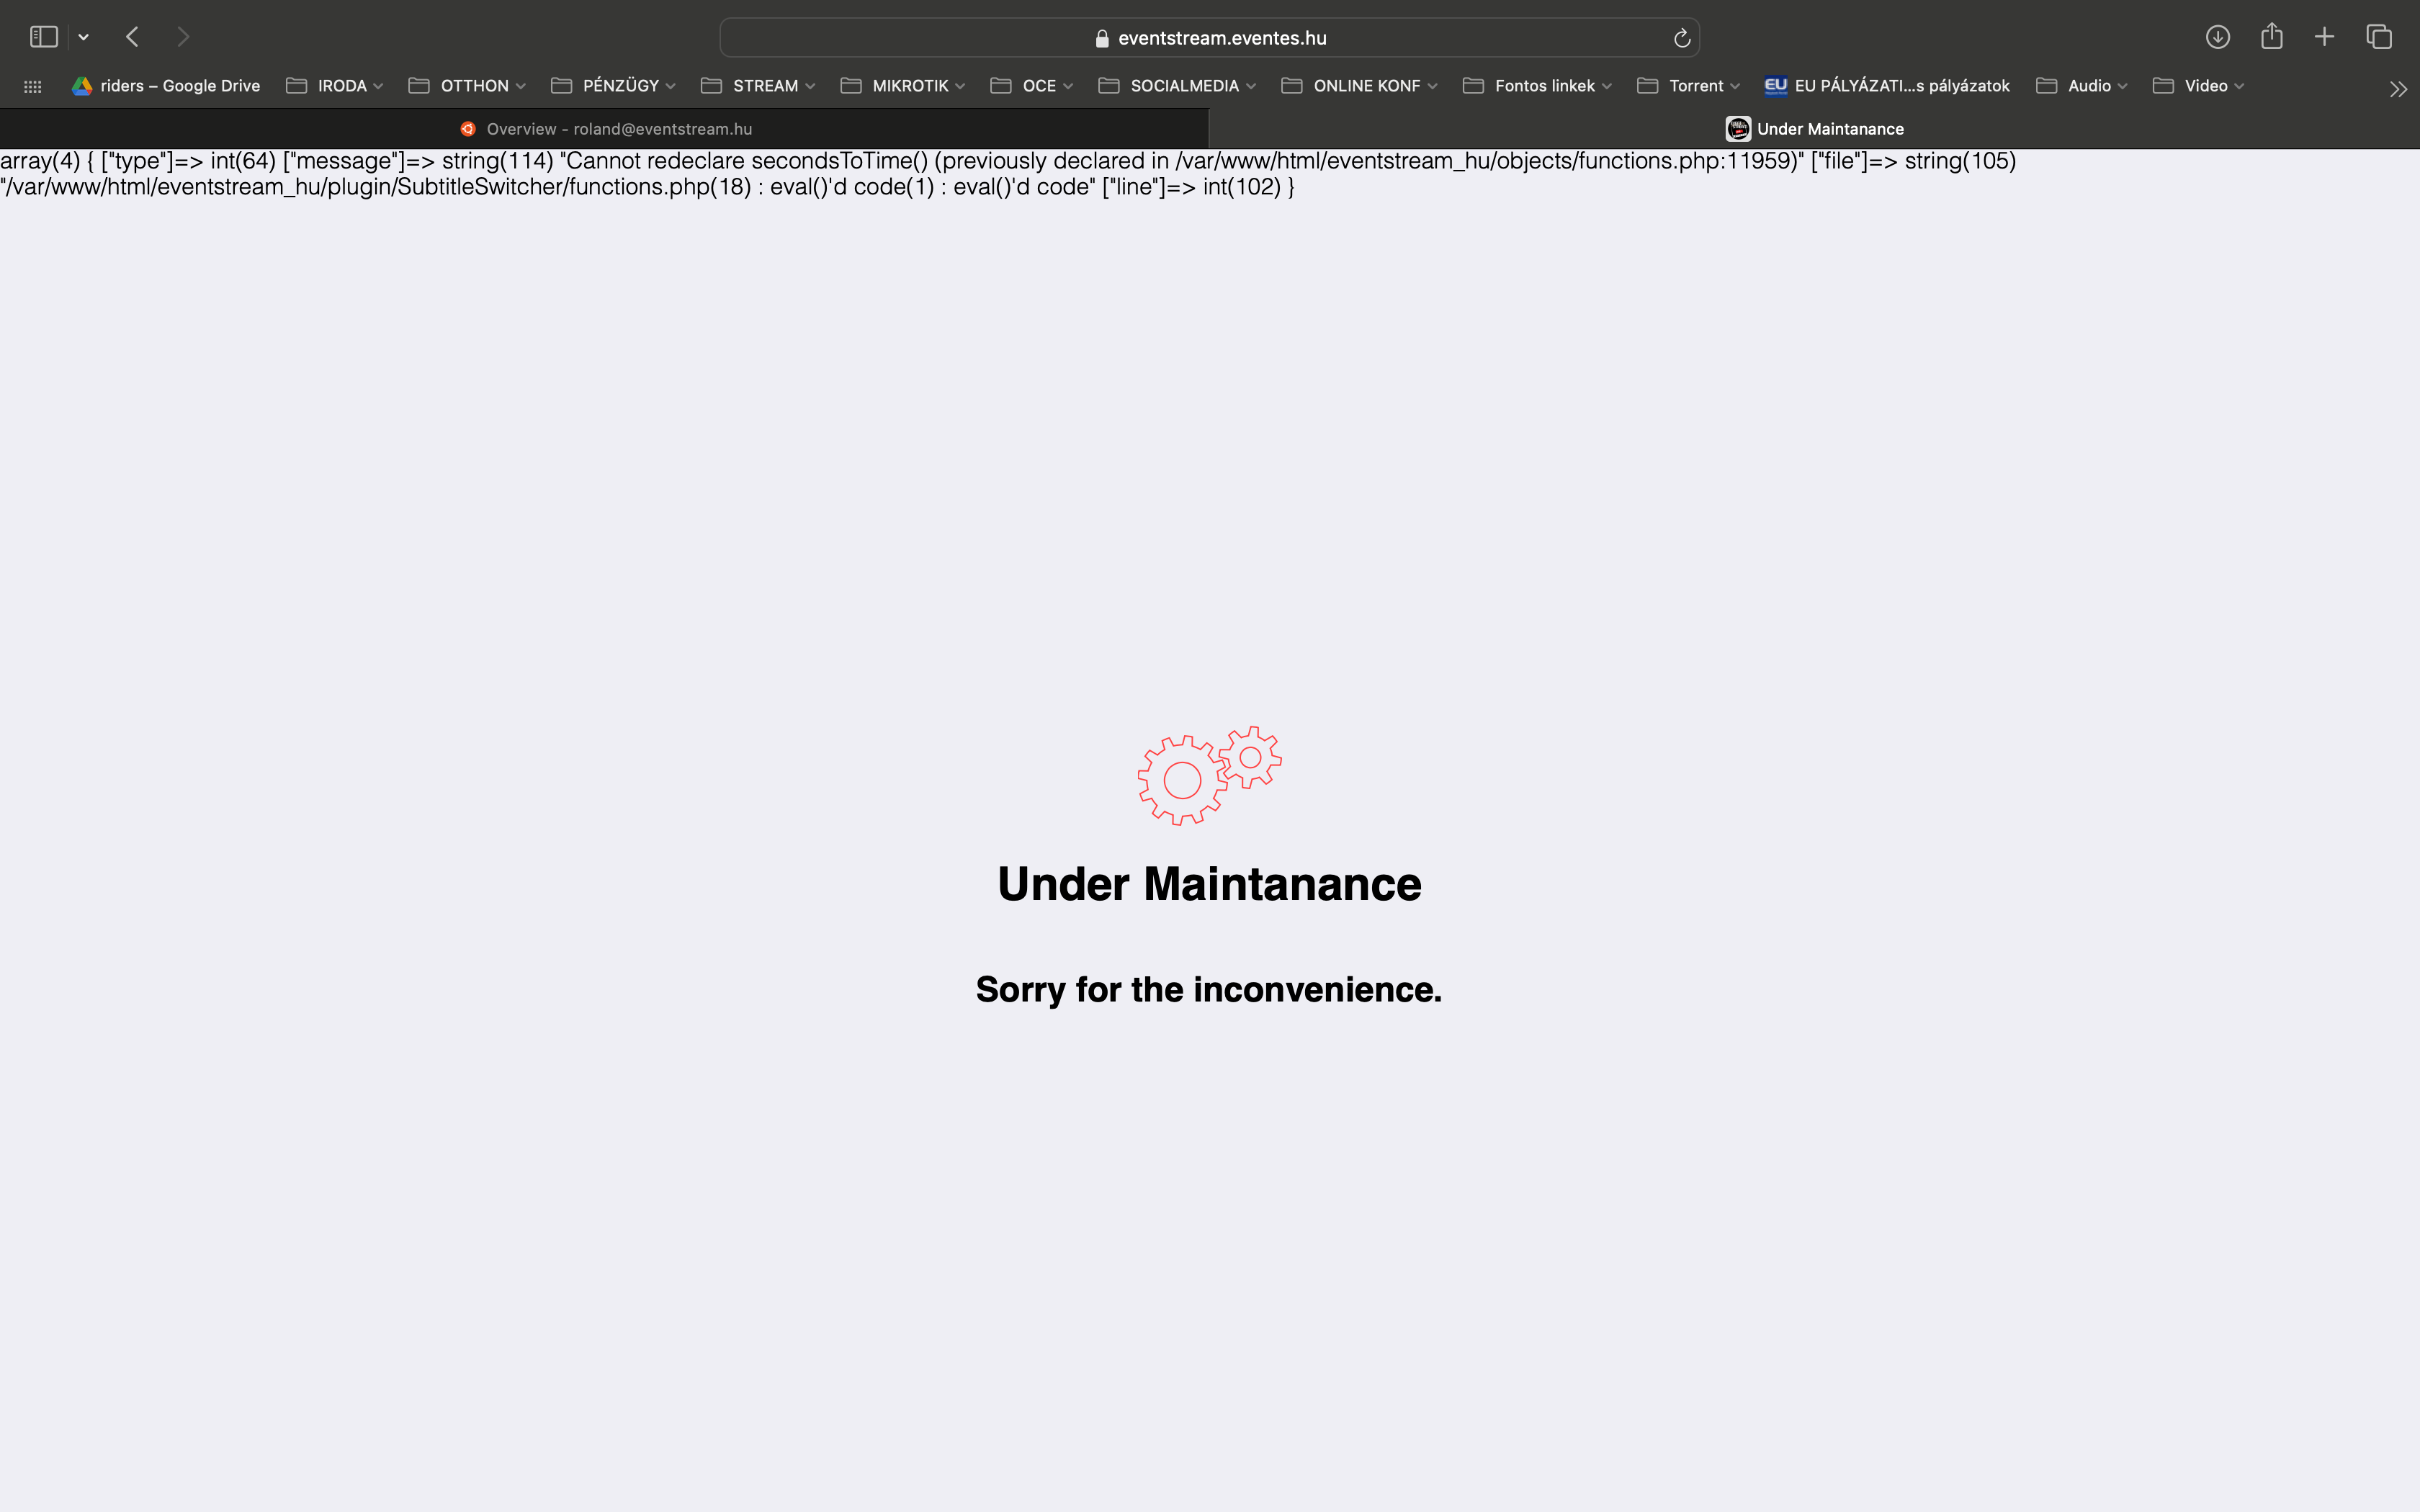The image size is (2420, 1512).
Task: Click the Google Drive icon next to riders bookmark
Action: point(82,86)
